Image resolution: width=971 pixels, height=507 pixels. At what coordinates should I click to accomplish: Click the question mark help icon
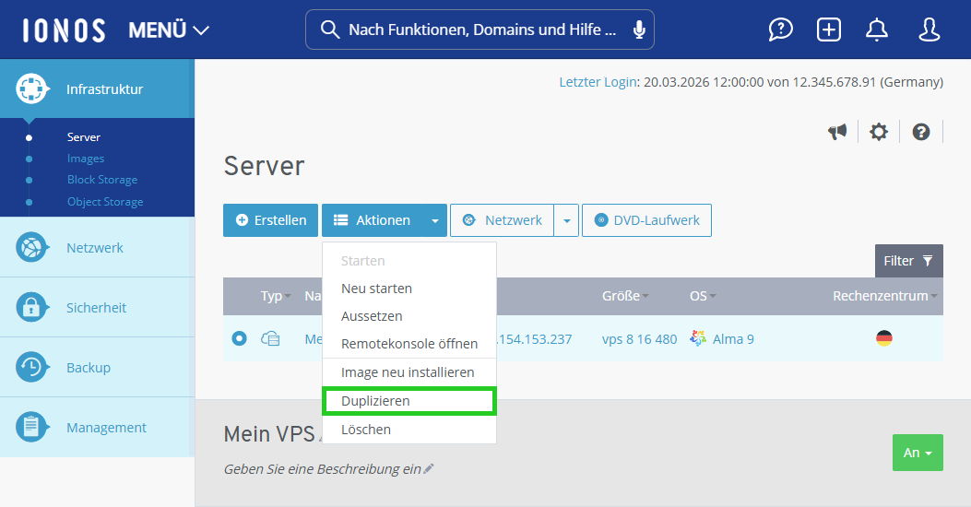[921, 131]
